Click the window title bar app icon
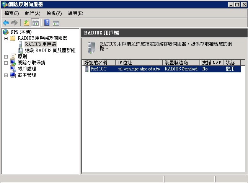Viewport: 248px width, 183px height. [x=5, y=5]
